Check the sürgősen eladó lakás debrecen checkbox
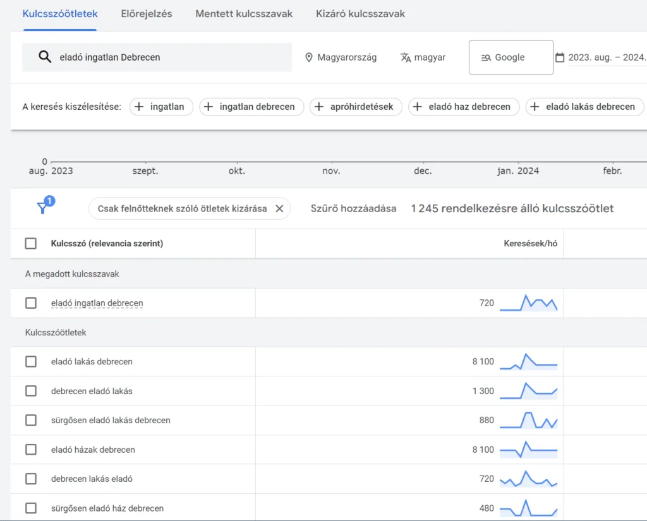The image size is (647, 521). (31, 420)
